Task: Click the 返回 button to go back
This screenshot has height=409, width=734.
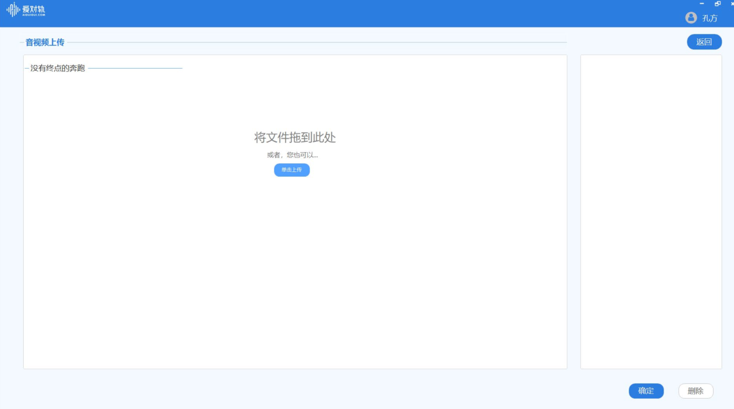Action: tap(704, 42)
